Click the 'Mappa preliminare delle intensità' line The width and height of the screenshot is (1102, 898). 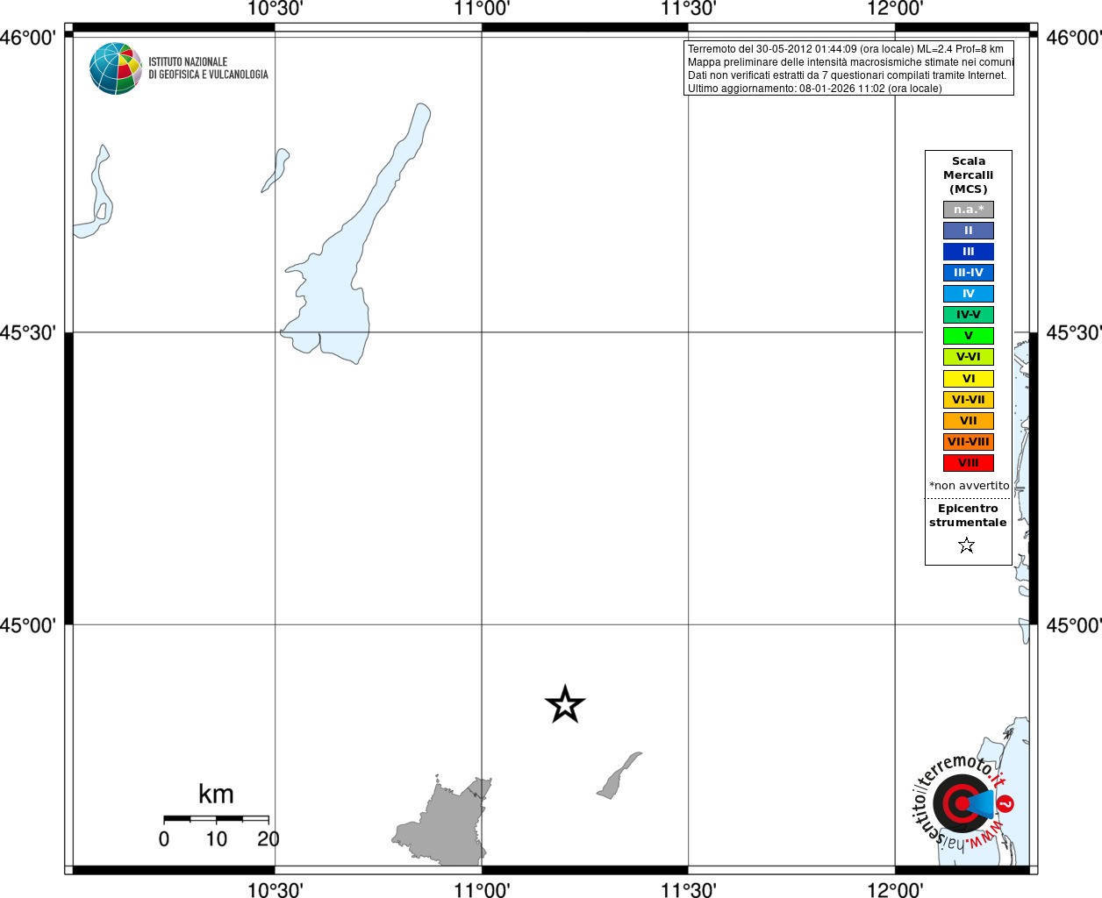851,62
